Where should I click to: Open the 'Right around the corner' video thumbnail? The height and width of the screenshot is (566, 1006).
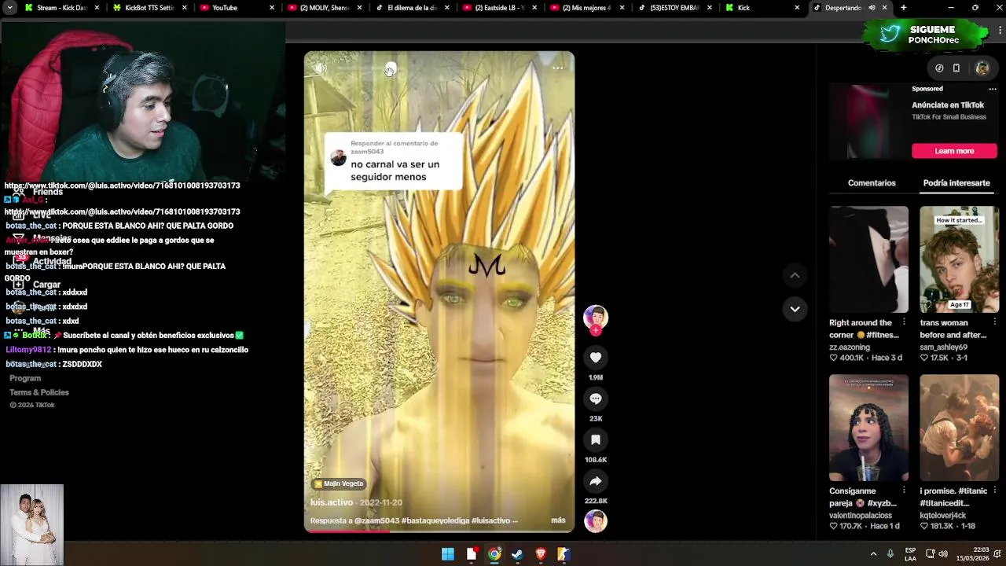tap(868, 259)
